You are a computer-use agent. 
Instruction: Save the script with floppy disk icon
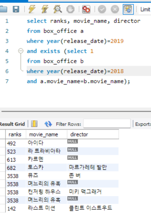[16, 9]
